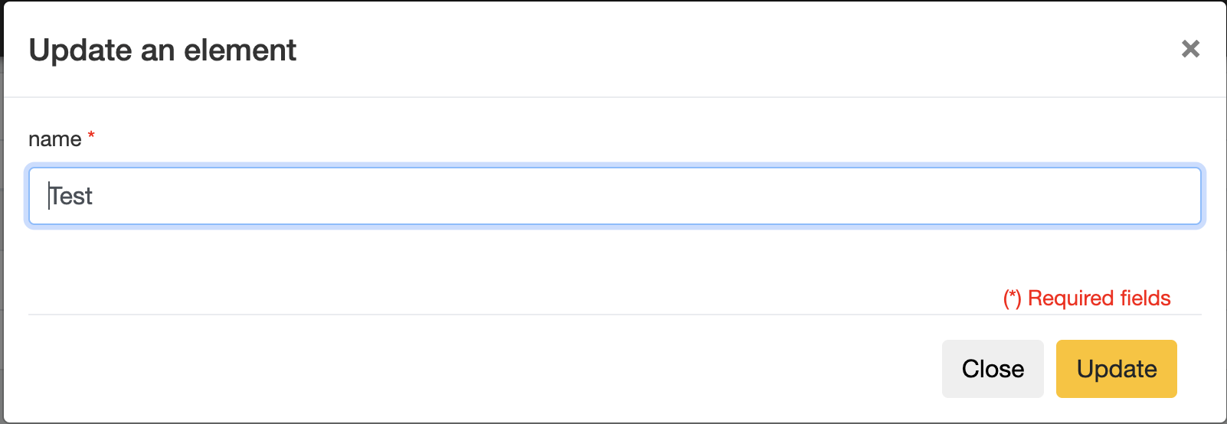This screenshot has height=424, width=1227.
Task: Click the red asterisk beside name
Action: [91, 135]
